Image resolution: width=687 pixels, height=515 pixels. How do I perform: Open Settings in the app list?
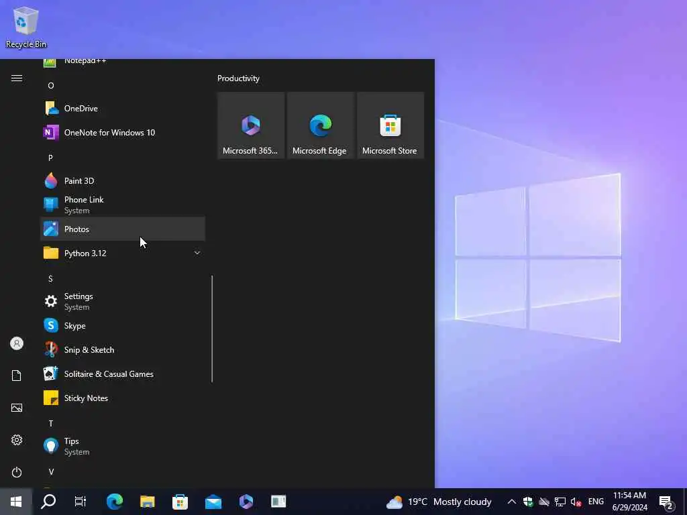tap(123, 301)
